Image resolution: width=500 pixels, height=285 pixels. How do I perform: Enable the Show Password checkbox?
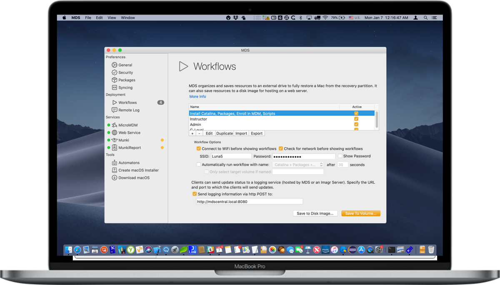tap(340, 156)
